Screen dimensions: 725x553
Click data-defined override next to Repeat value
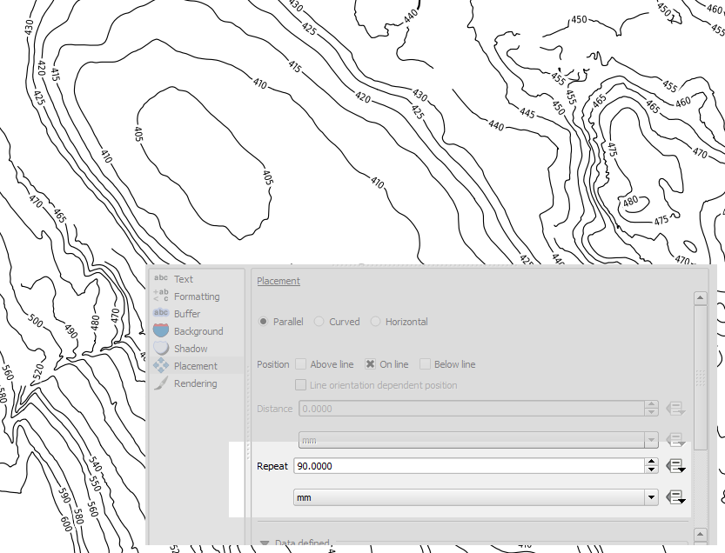[675, 466]
